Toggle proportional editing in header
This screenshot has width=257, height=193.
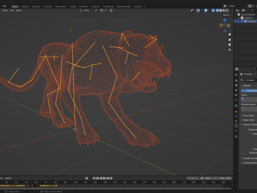111,10
